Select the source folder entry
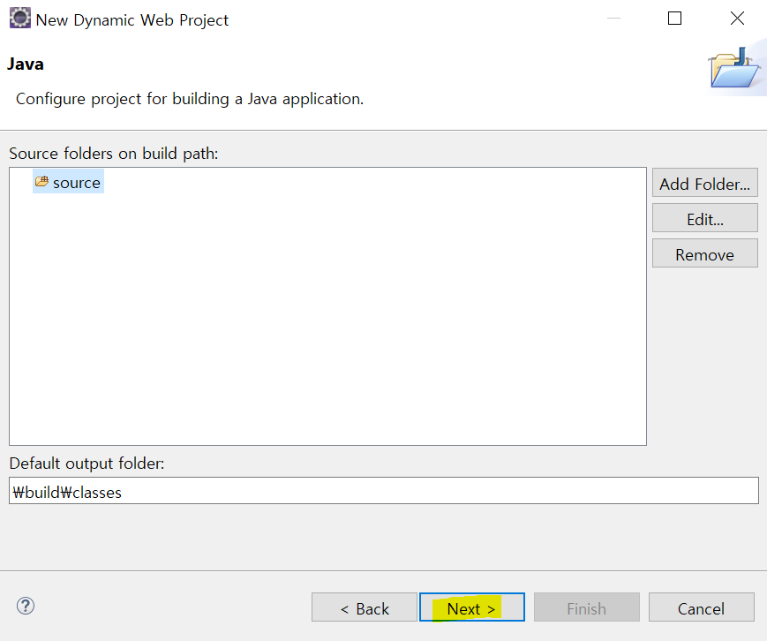Viewport: 767px width, 641px height. click(69, 182)
